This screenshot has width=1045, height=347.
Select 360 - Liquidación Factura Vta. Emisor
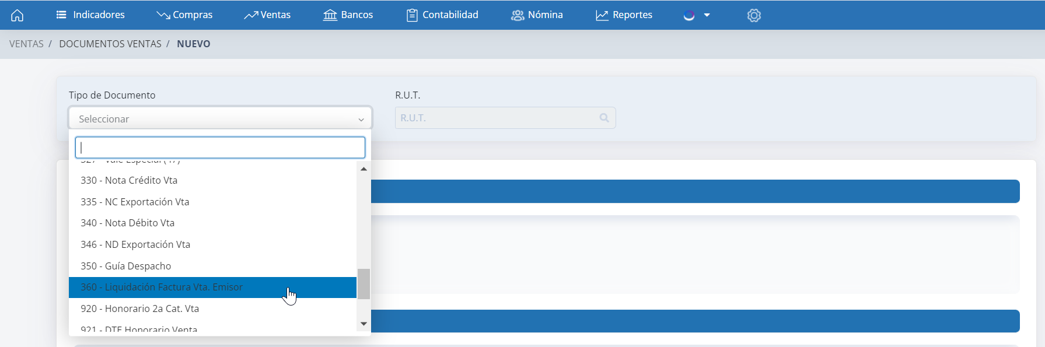tap(162, 287)
